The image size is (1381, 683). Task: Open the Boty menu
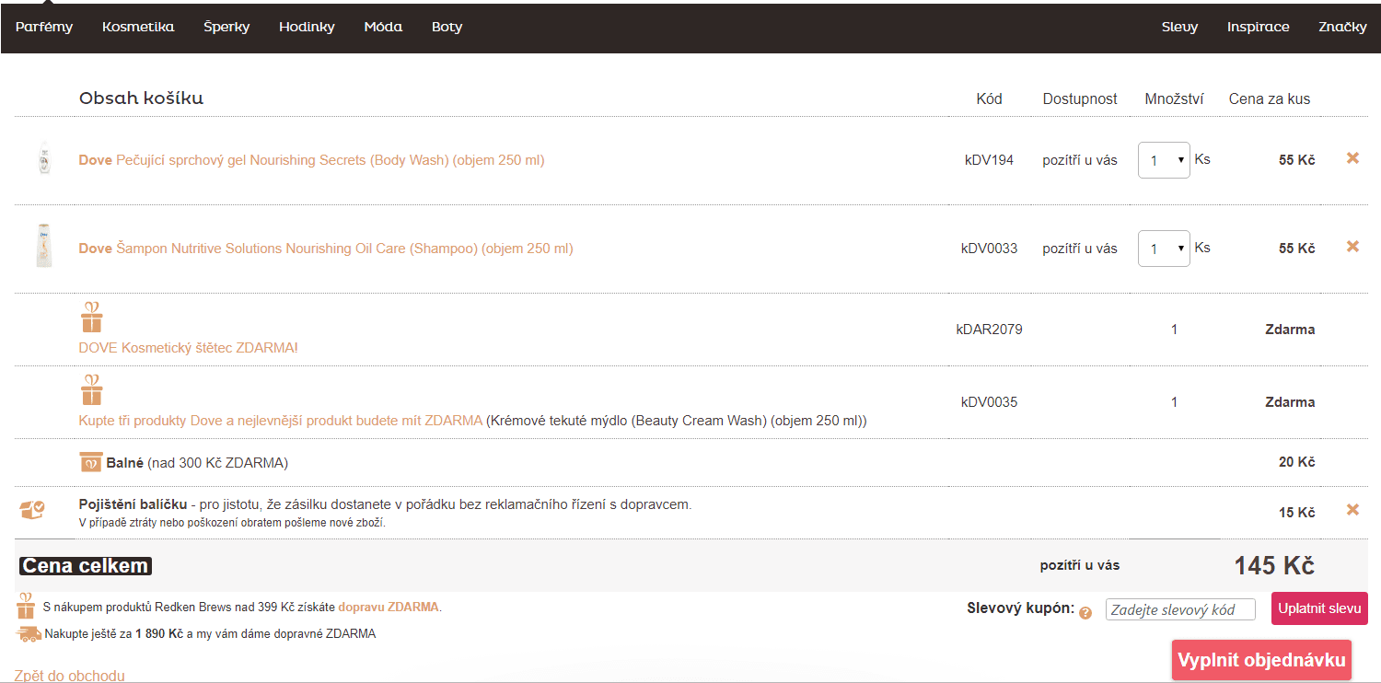point(447,27)
